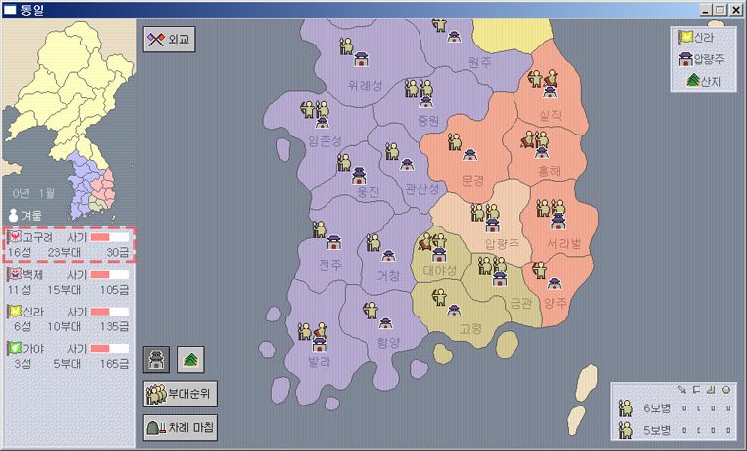Click the 부대순위 troop ranking button
This screenshot has height=451, width=747.
179,393
